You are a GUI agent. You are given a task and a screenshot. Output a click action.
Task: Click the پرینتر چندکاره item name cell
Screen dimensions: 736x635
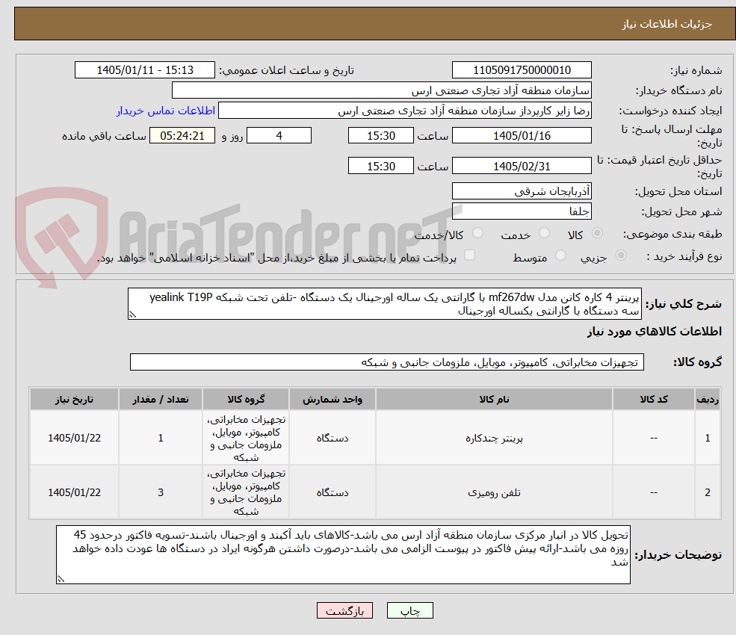pyautogui.click(x=494, y=438)
